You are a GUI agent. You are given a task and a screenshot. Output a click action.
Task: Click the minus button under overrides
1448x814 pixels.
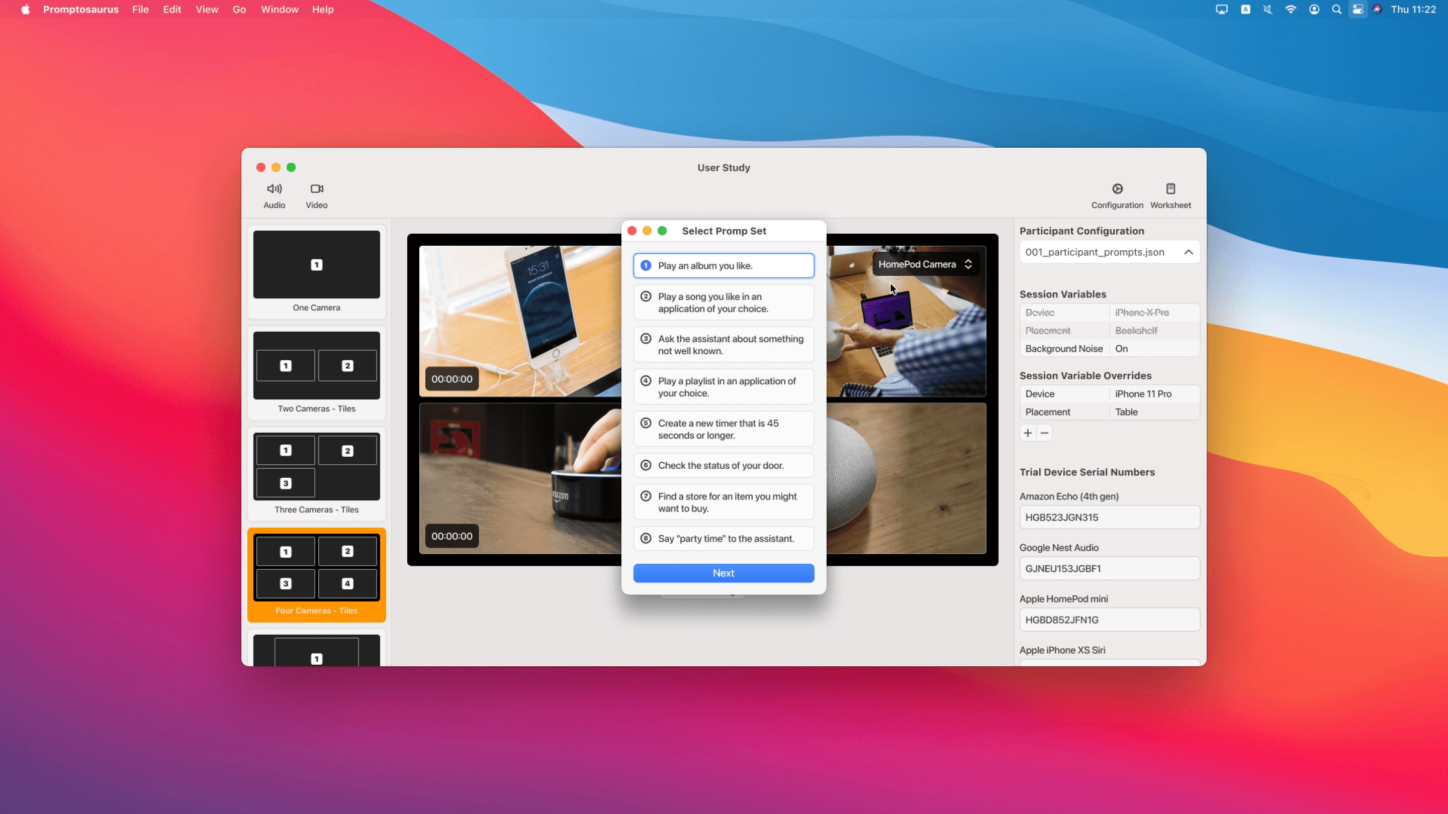[1044, 433]
